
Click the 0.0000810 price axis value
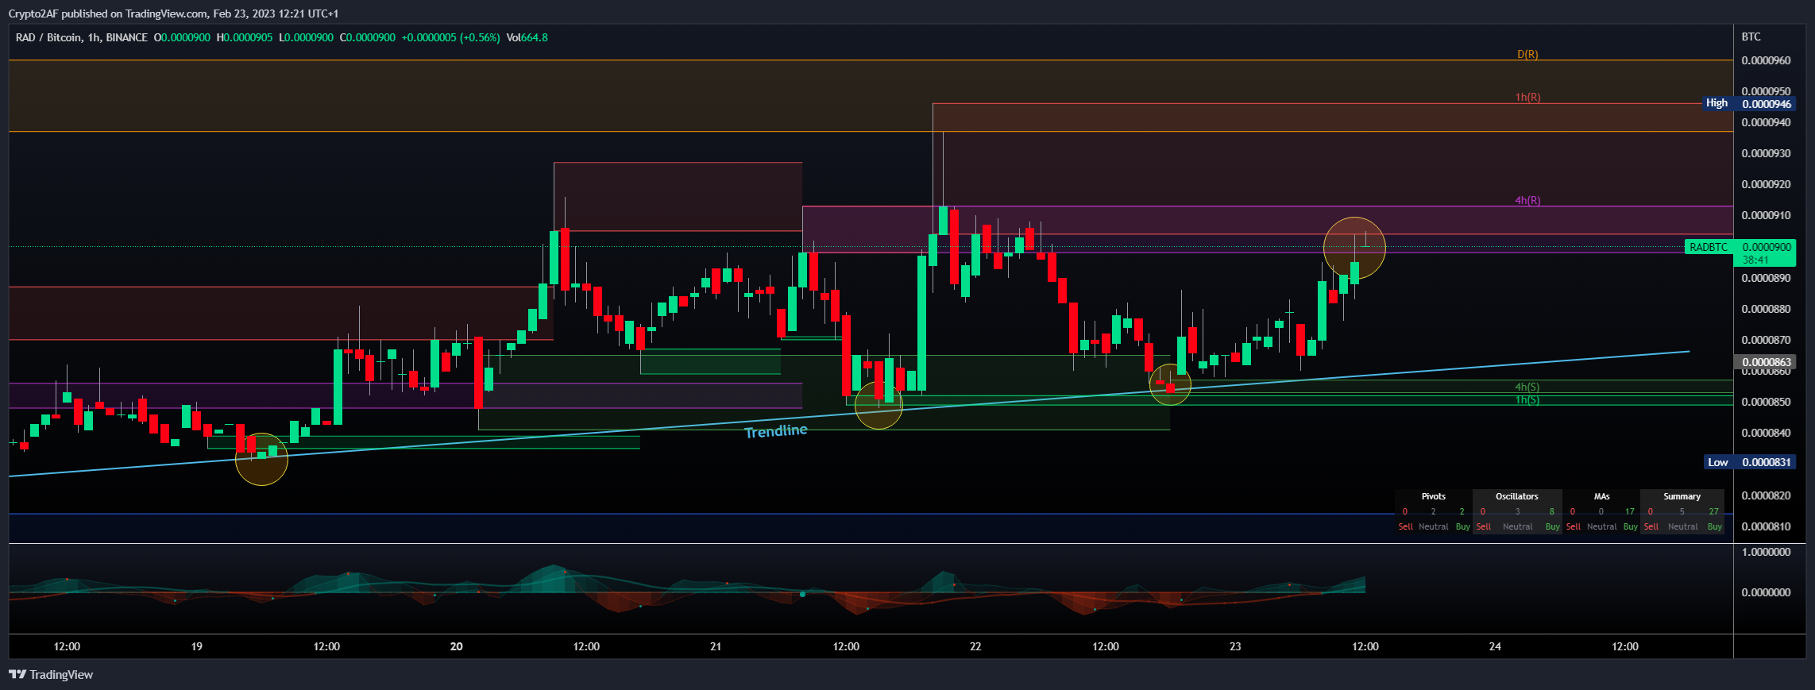coord(1764,526)
